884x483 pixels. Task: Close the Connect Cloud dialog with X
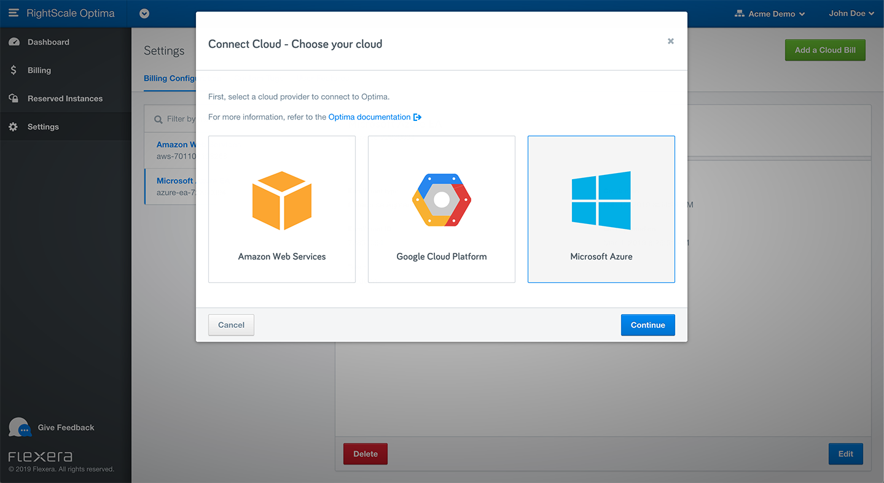point(671,41)
